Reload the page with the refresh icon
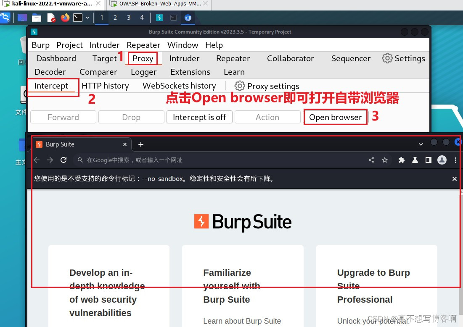This screenshot has height=327, width=463. click(x=63, y=160)
